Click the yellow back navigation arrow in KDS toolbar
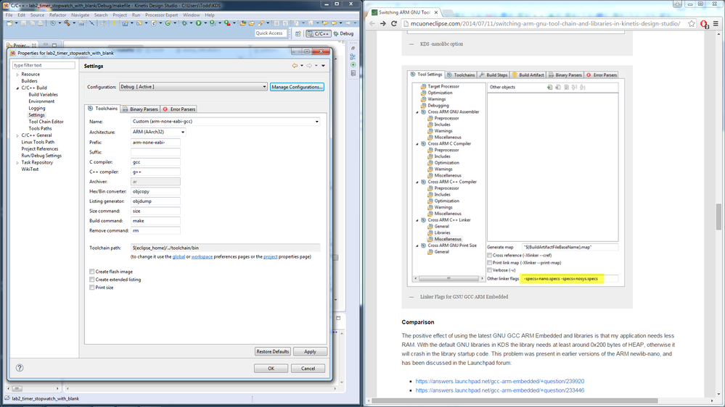This screenshot has width=725, height=407. point(333,23)
